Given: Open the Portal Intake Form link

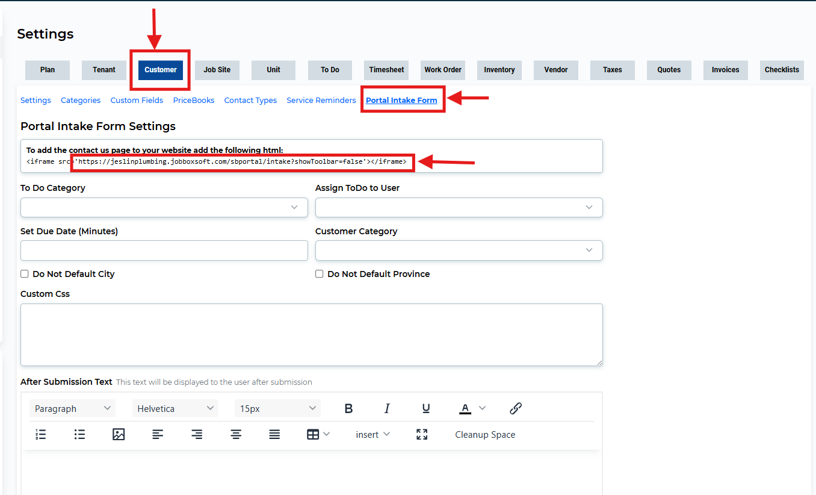Looking at the screenshot, I should [401, 101].
